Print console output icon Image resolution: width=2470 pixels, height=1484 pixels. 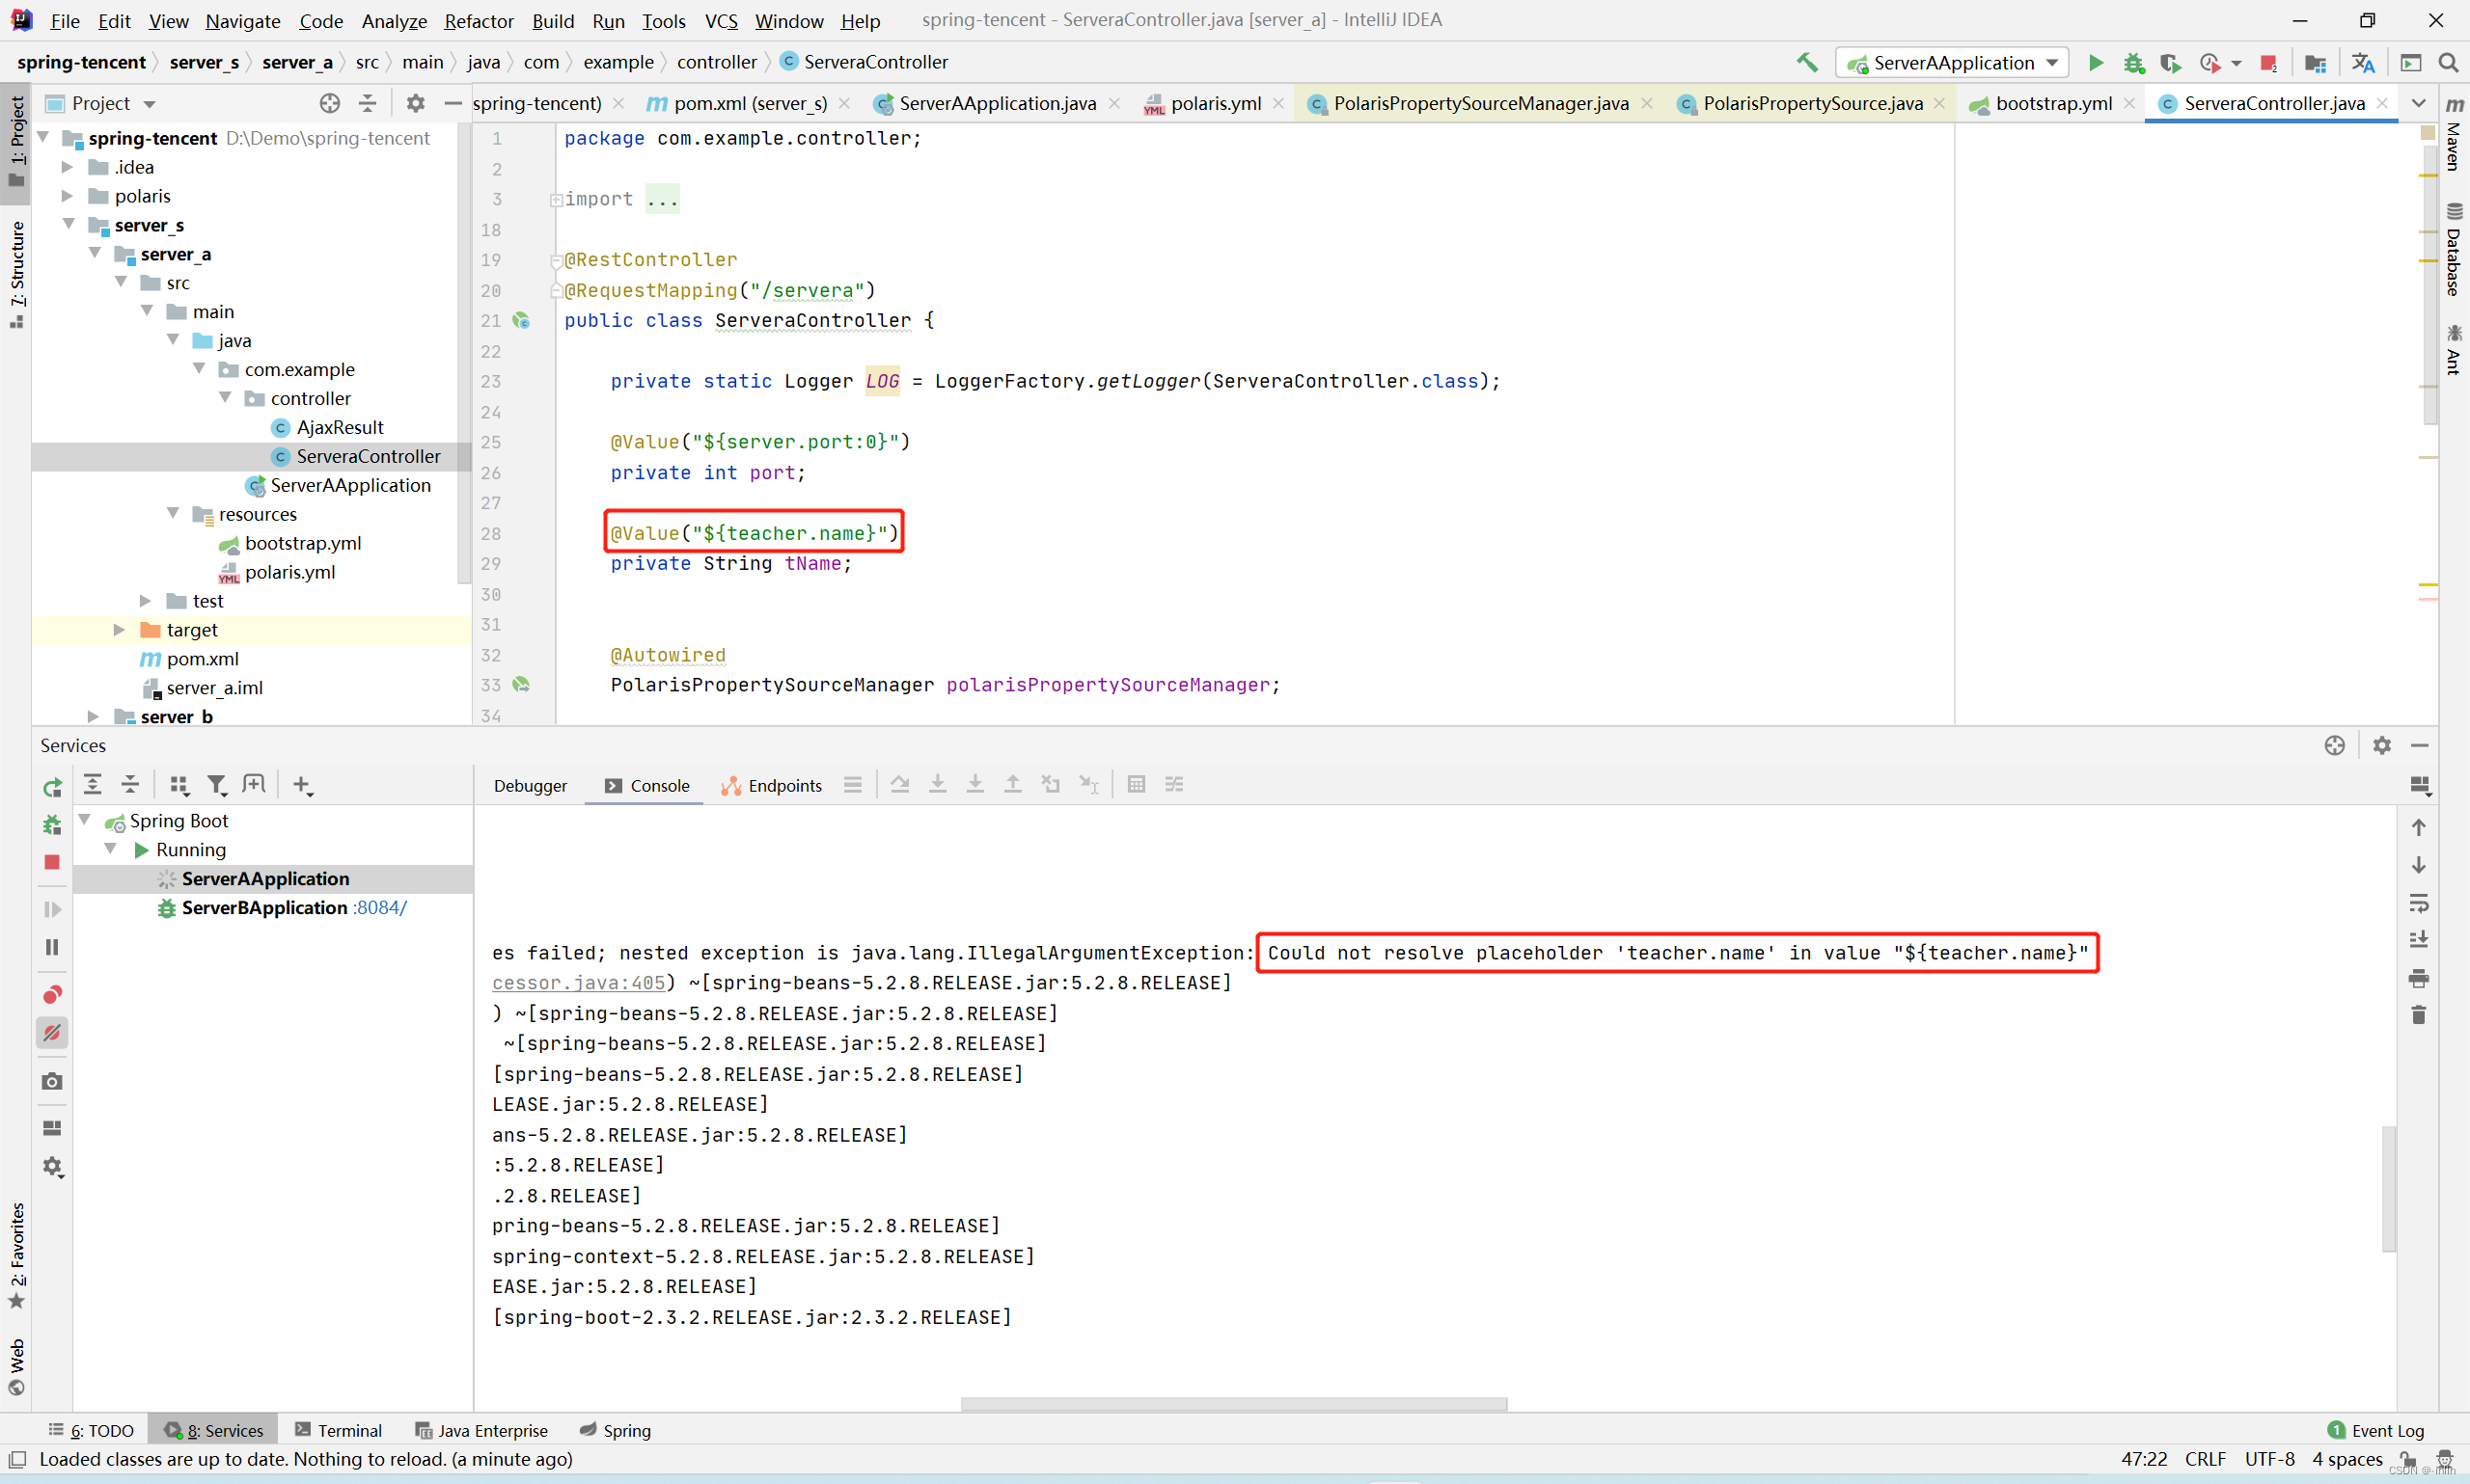pos(2418,978)
